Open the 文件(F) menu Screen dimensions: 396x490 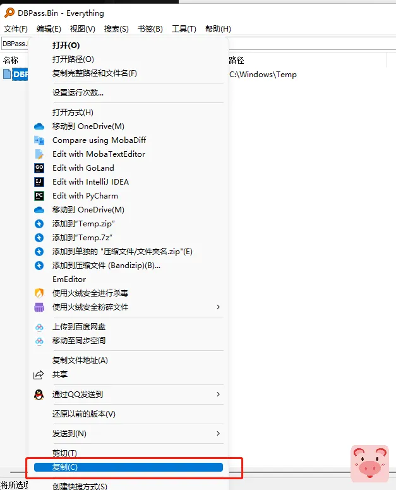click(x=16, y=29)
